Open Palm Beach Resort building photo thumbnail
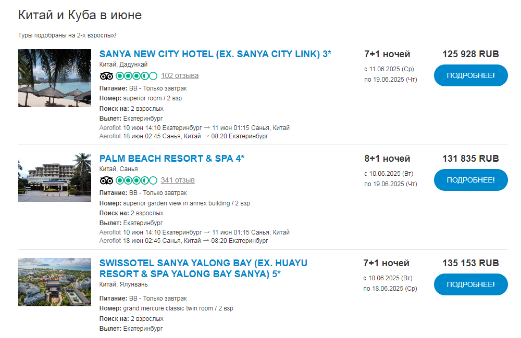Viewport: 521px width, 338px height. click(55, 177)
